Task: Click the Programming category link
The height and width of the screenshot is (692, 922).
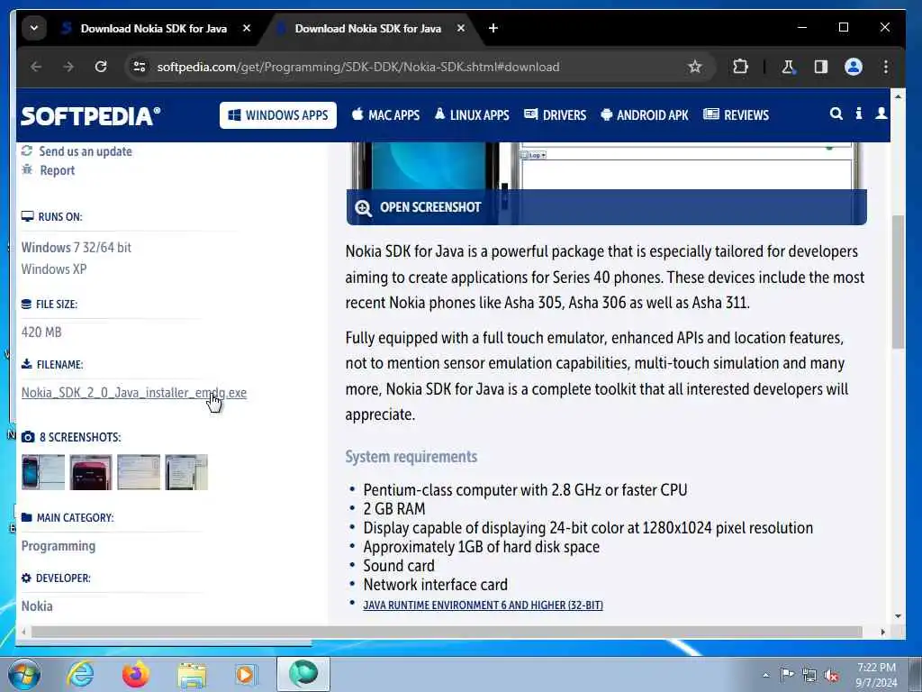Action: pyautogui.click(x=59, y=546)
